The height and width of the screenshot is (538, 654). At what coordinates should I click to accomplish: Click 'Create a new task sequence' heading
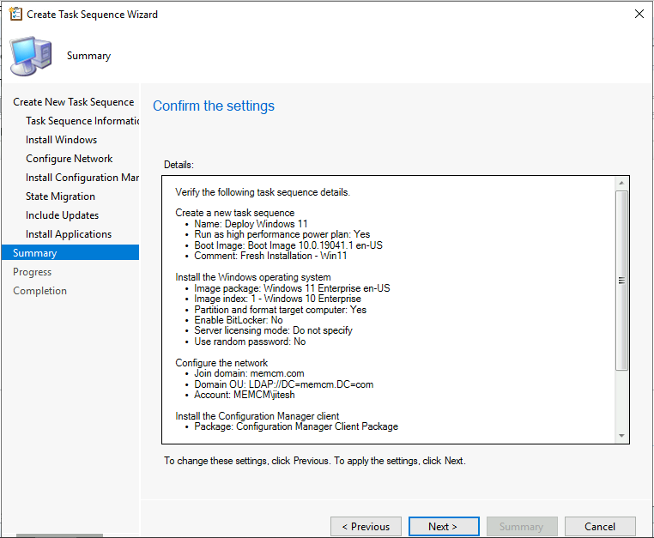click(235, 213)
